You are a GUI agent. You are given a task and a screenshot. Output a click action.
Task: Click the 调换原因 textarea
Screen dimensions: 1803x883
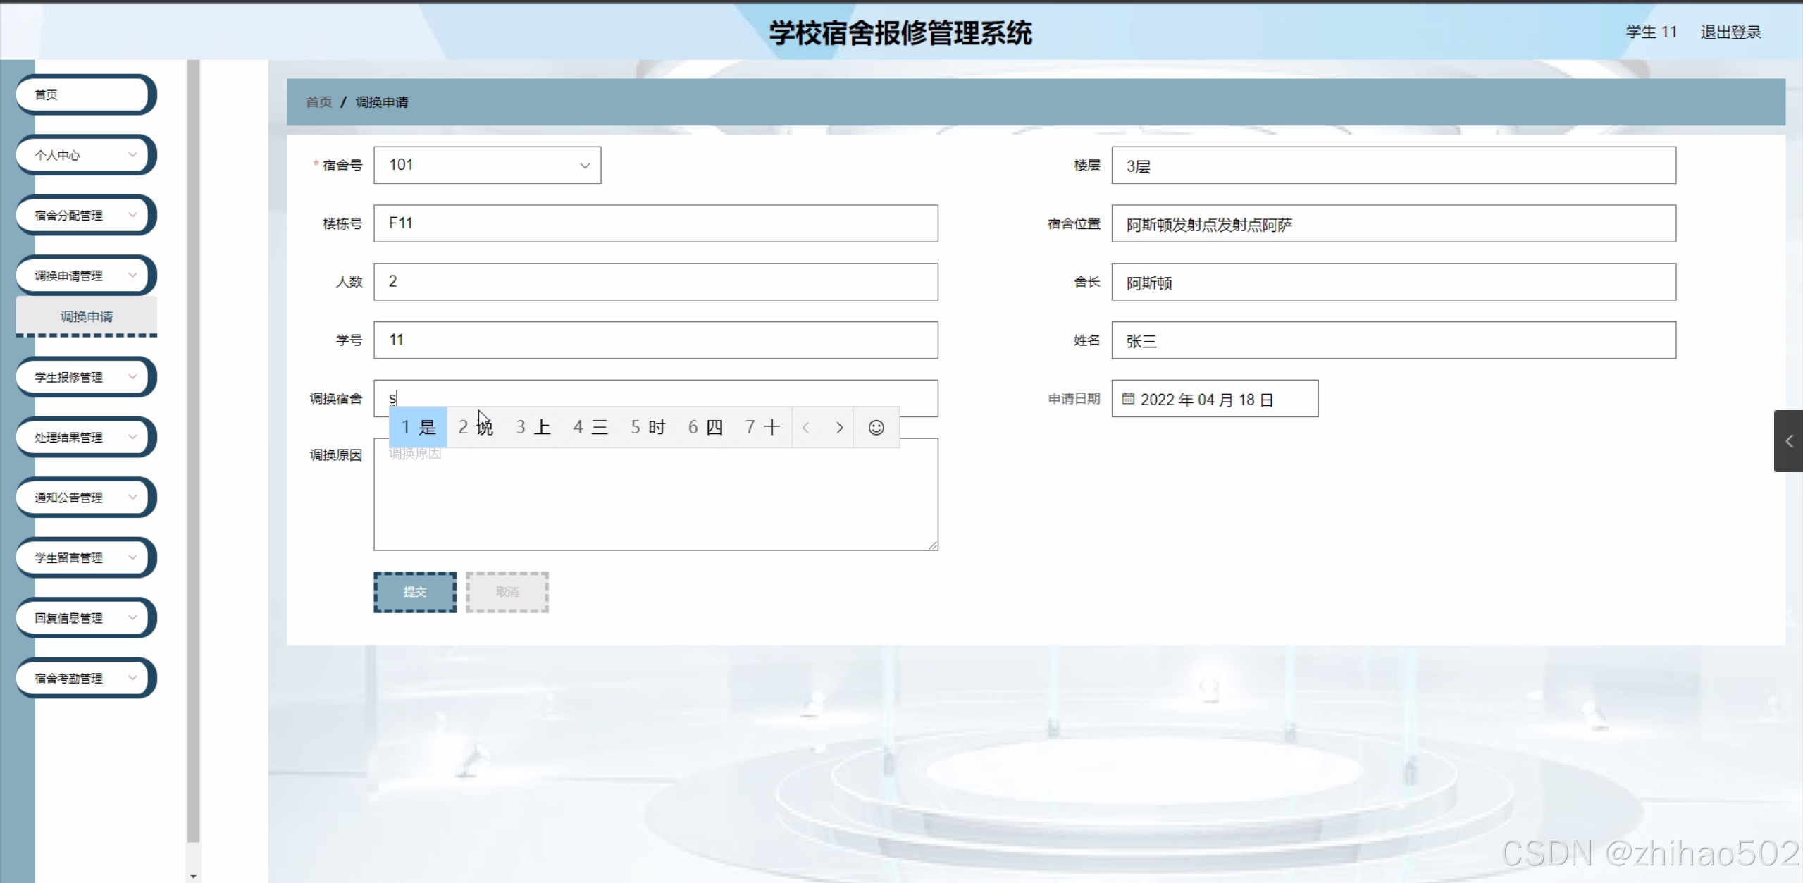point(655,500)
